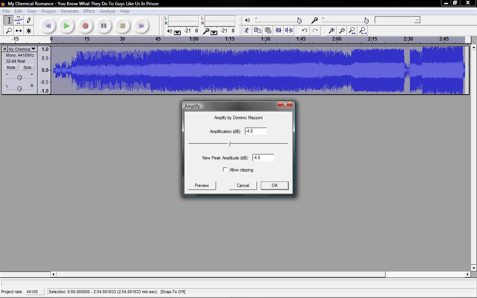Viewport: 477px width, 298px height.
Task: Open the File menu
Action: click(6, 11)
